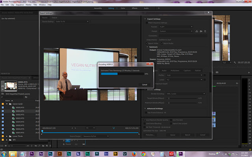Click the aspect ratio correction icon under preview
252x157 pixels.
coord(114,128)
